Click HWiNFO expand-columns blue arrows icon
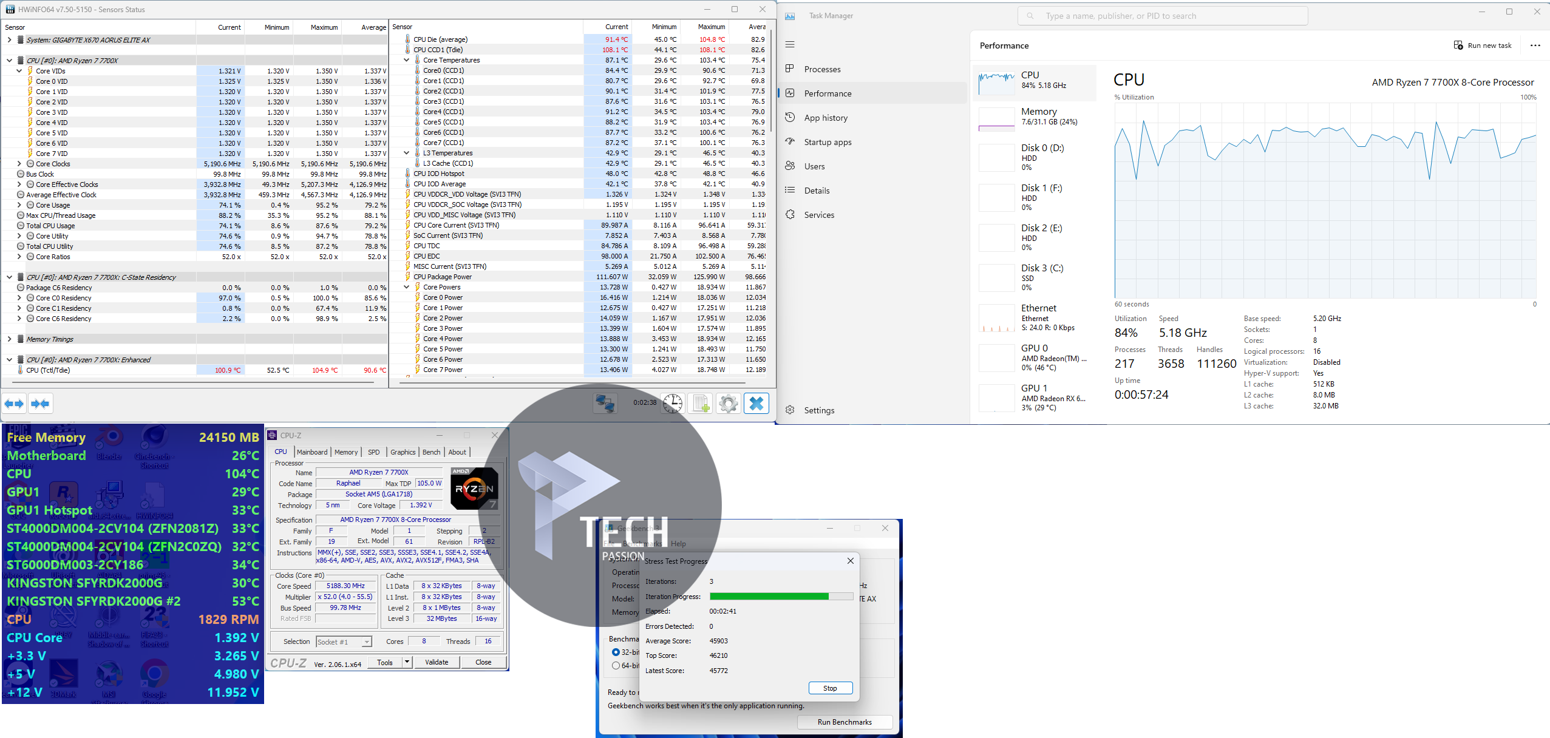The height and width of the screenshot is (738, 1550). tap(14, 404)
